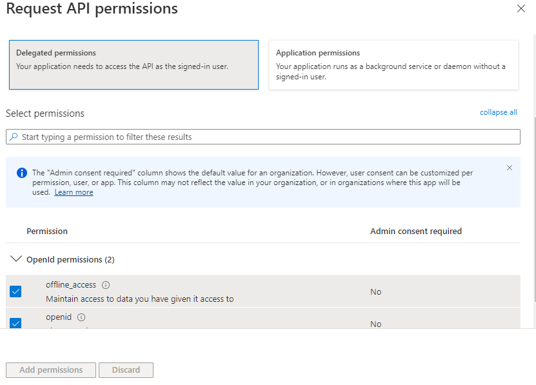
Task: Click the Admin consent required column header
Action: [x=415, y=231]
